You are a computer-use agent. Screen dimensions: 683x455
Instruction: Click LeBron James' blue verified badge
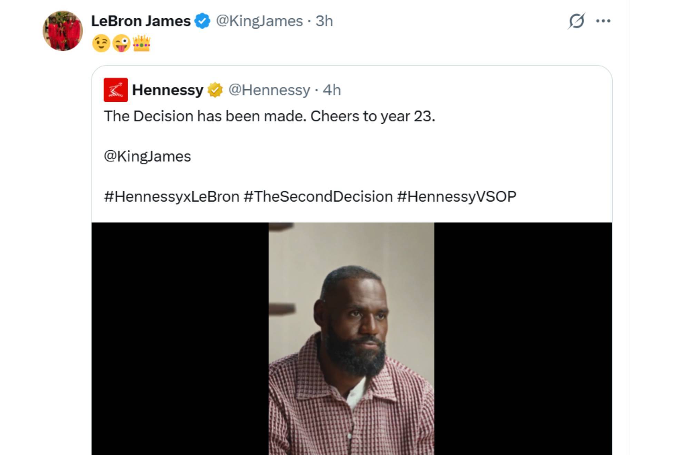(202, 21)
